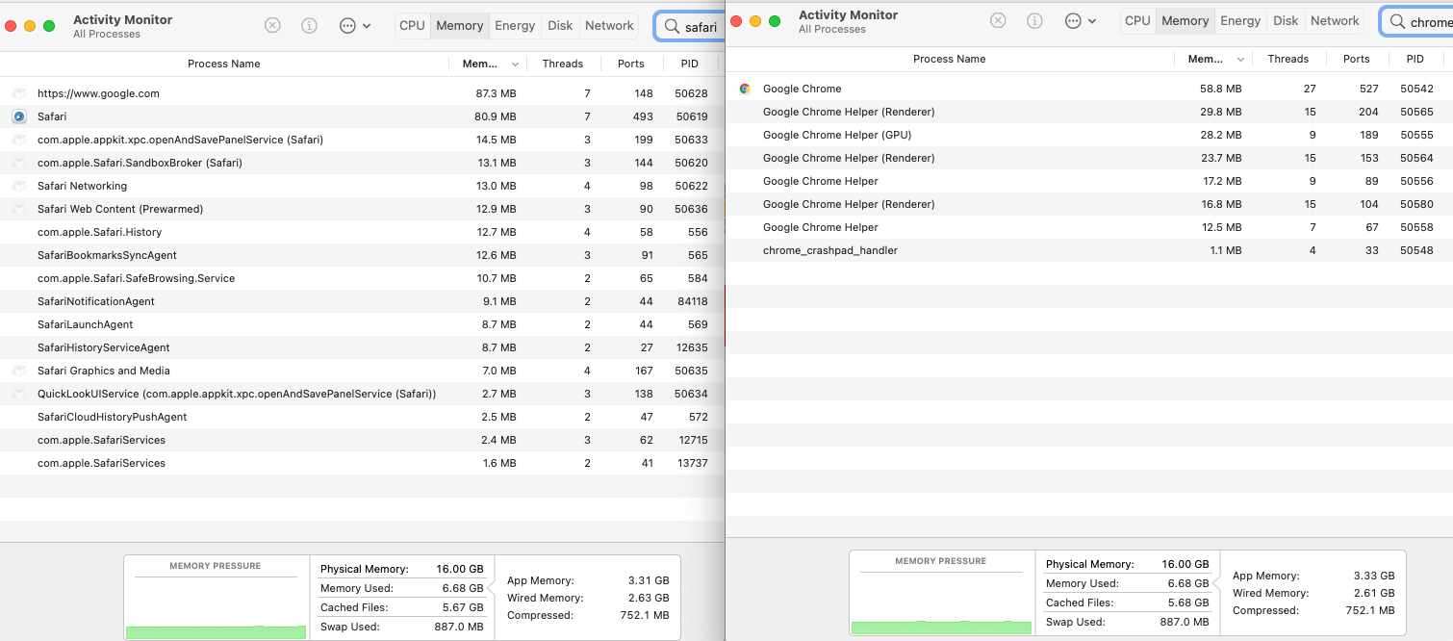Sort by Memory column in right window
This screenshot has height=641, width=1453.
1212,59
